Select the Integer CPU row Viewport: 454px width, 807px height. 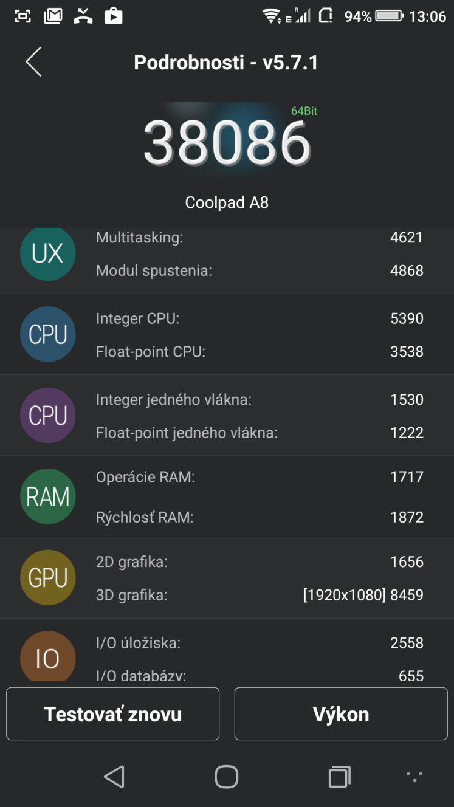coord(260,318)
